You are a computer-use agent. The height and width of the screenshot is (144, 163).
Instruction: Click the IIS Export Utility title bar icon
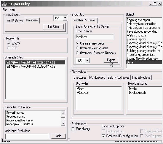click(4, 4)
